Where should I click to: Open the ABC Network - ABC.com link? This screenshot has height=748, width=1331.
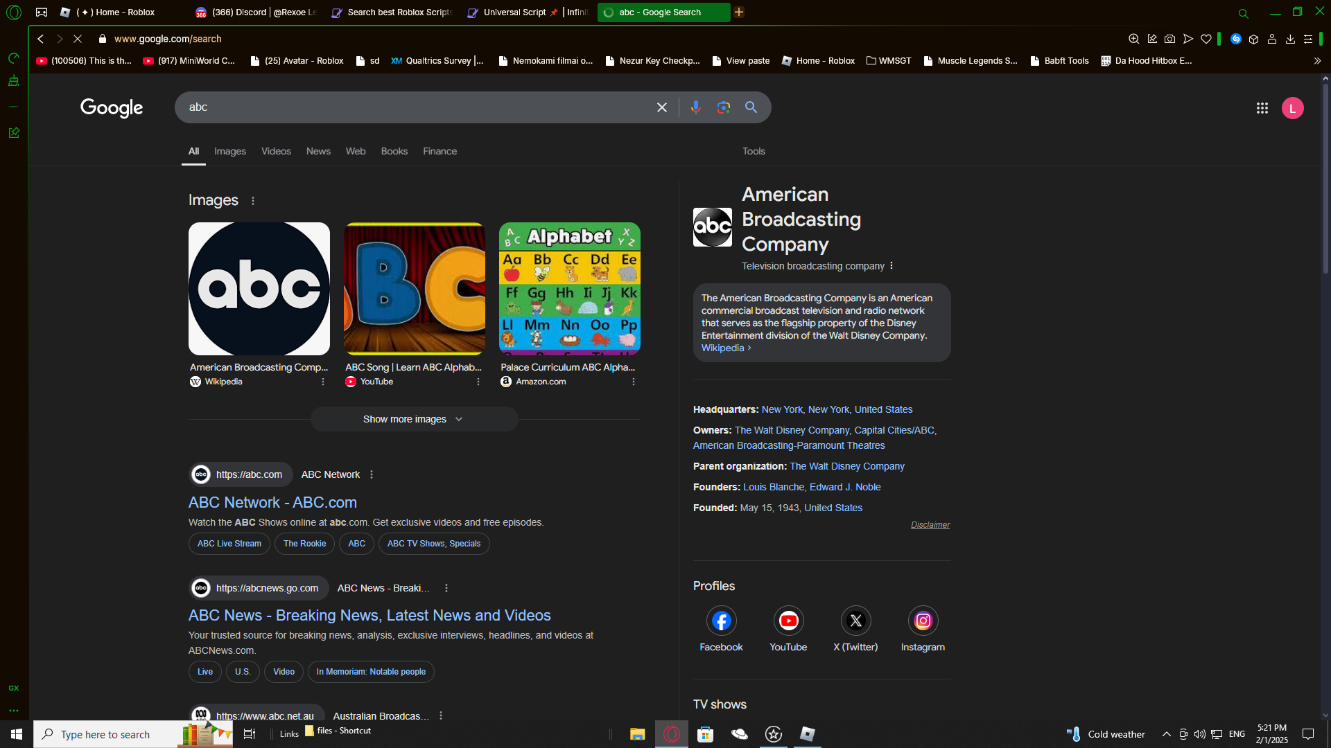272,502
